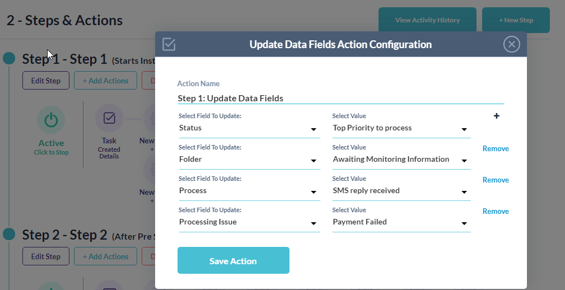Click Edit Step under Step 2

[x=46, y=256]
